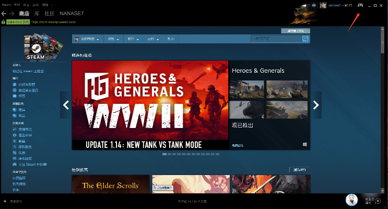Screen dimensions: 388x209
Task: Click the Heroes & Generals title link
Action: (x=258, y=71)
